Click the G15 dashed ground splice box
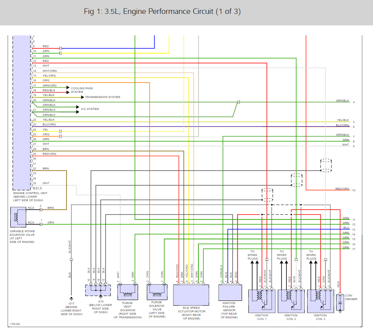The width and height of the screenshot is (373, 335). [98, 290]
